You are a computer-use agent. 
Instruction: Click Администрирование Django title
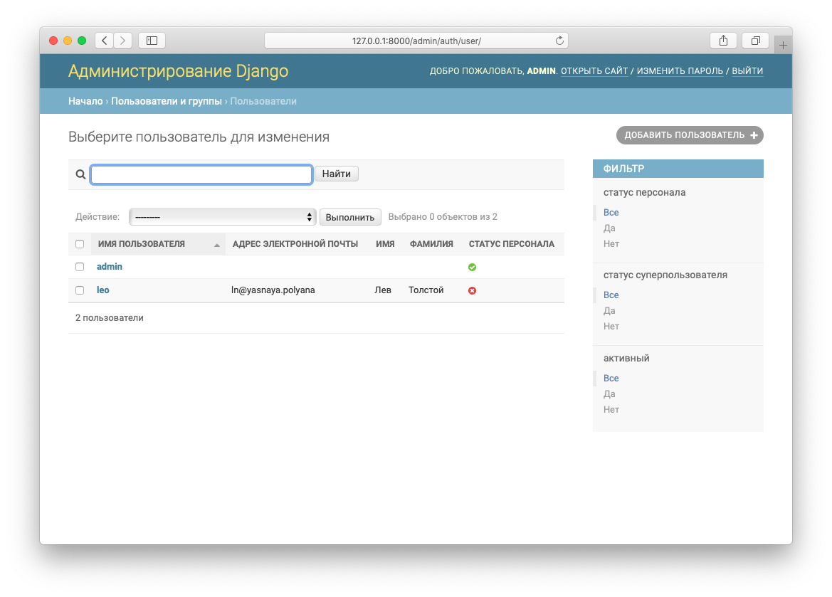(x=178, y=70)
